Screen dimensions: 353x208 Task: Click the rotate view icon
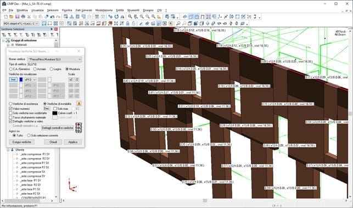[116, 16]
